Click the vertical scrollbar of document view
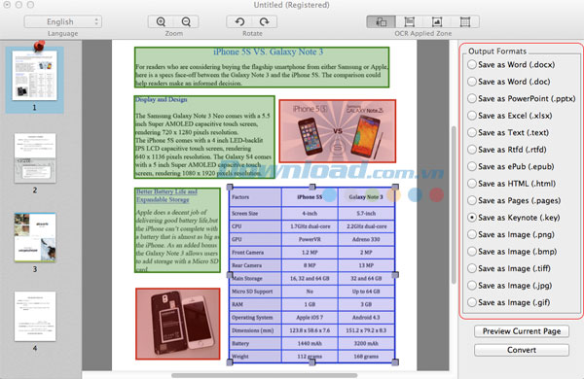Image resolution: width=584 pixels, height=379 pixels. coord(454,206)
